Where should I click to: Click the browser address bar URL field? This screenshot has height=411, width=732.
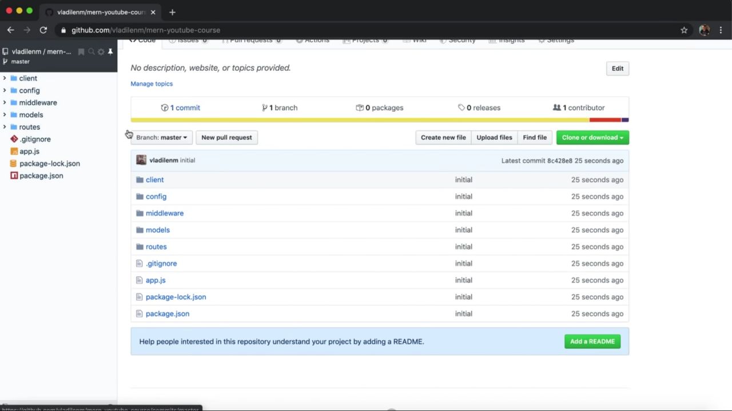pos(366,30)
